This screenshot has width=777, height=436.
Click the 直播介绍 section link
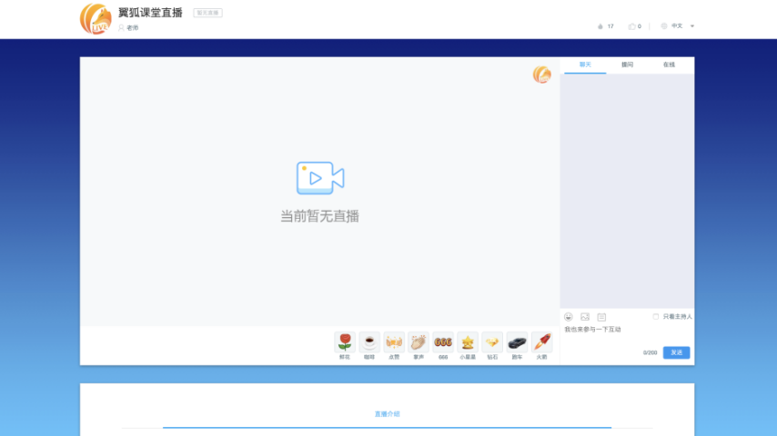point(387,414)
